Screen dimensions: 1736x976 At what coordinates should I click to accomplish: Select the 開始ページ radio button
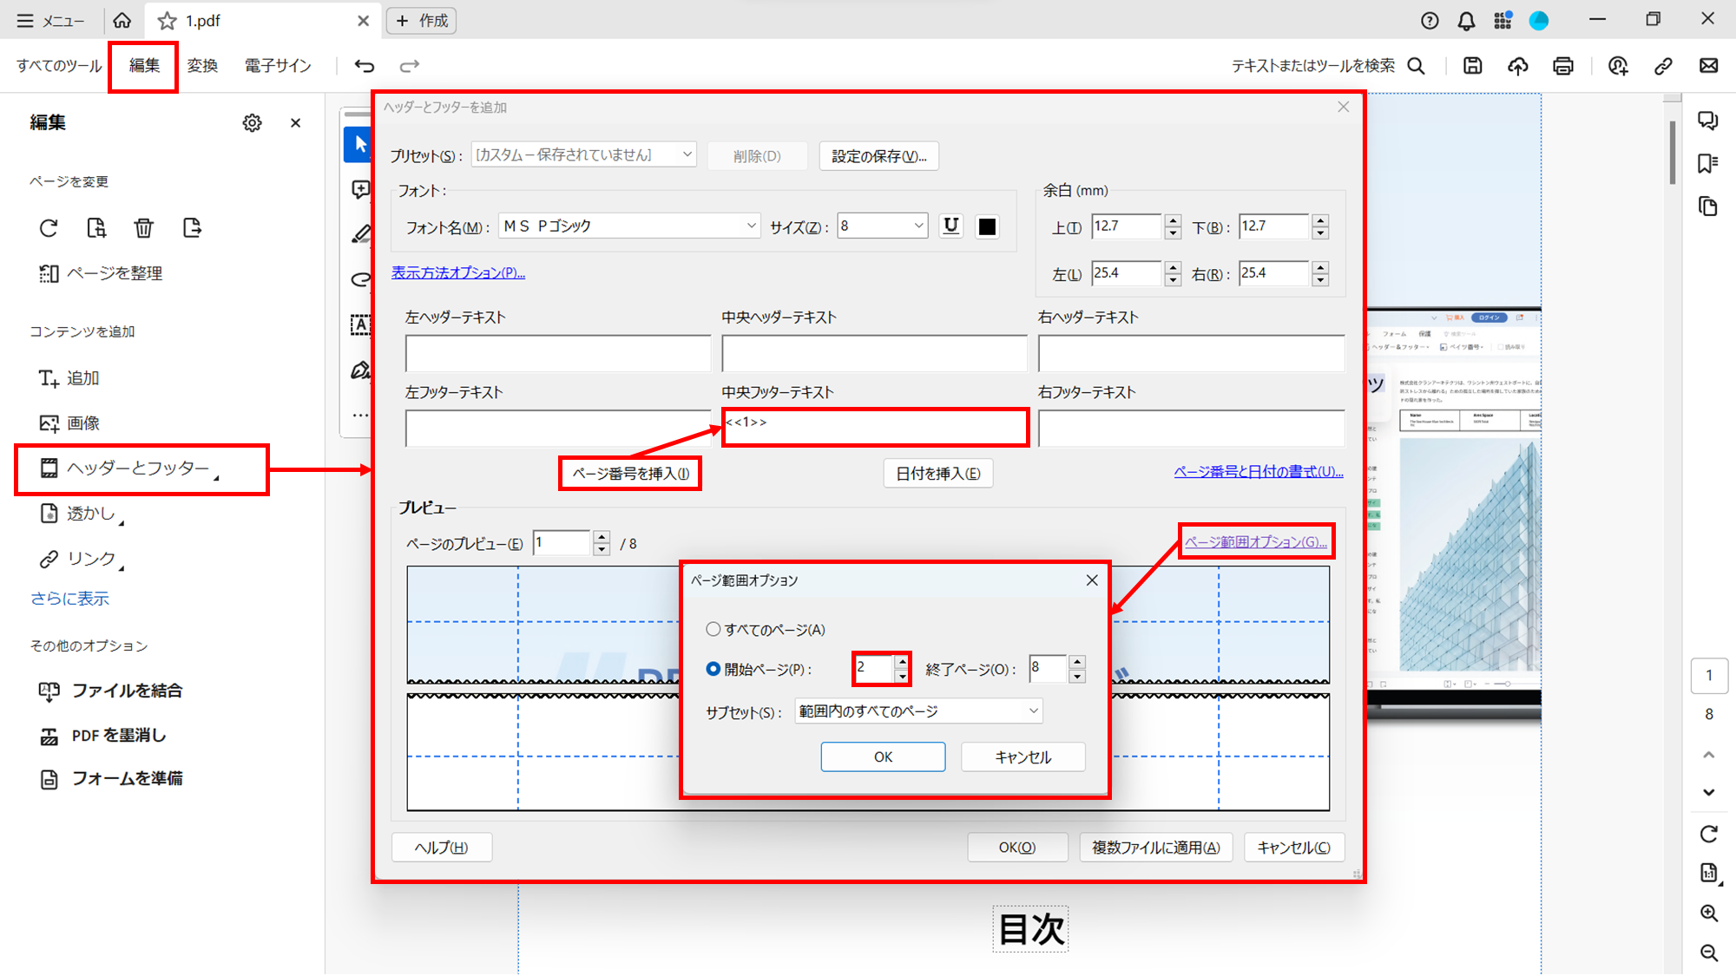[713, 669]
